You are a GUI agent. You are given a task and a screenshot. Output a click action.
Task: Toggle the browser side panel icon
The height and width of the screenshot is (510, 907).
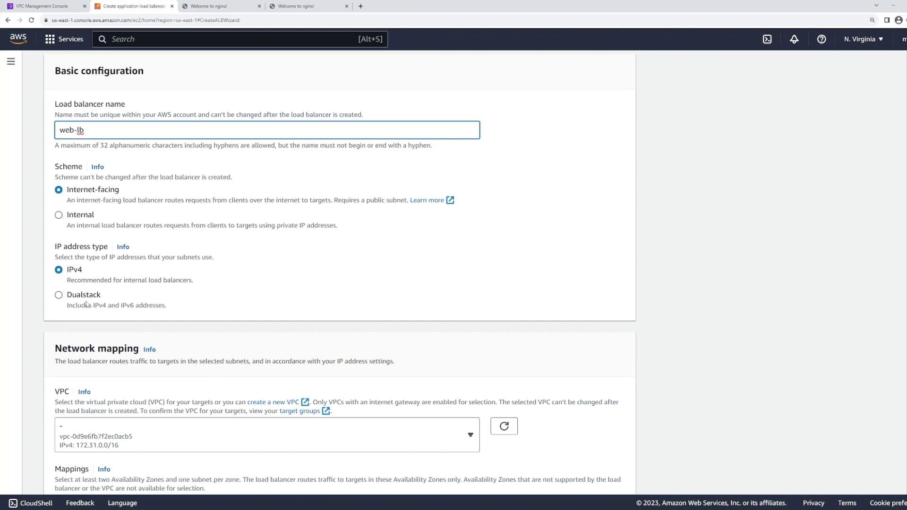(x=887, y=20)
